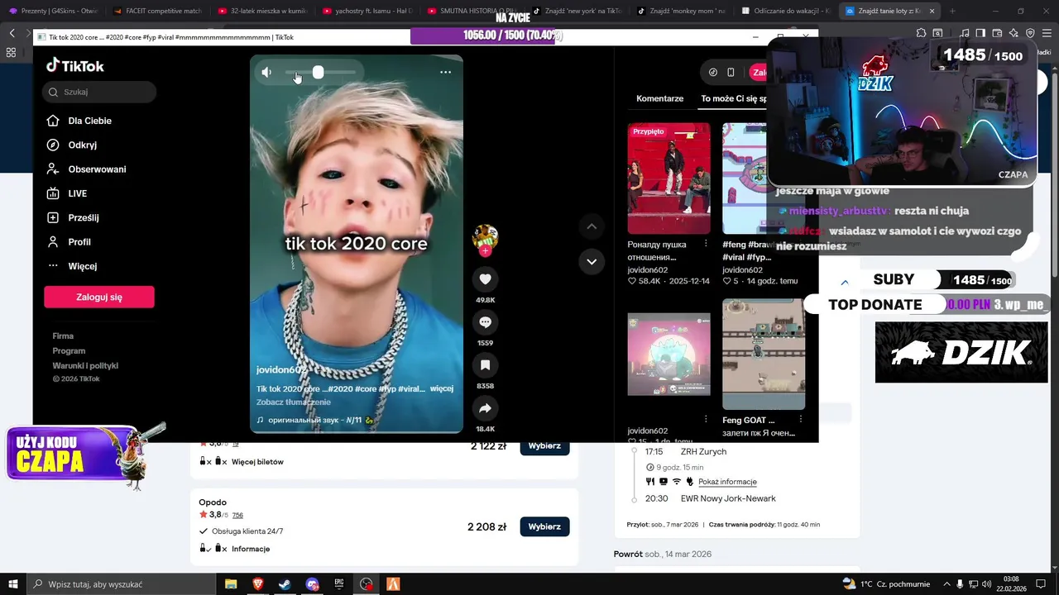Open OBS Studio from taskbar
Image resolution: width=1059 pixels, height=595 pixels.
(x=367, y=584)
